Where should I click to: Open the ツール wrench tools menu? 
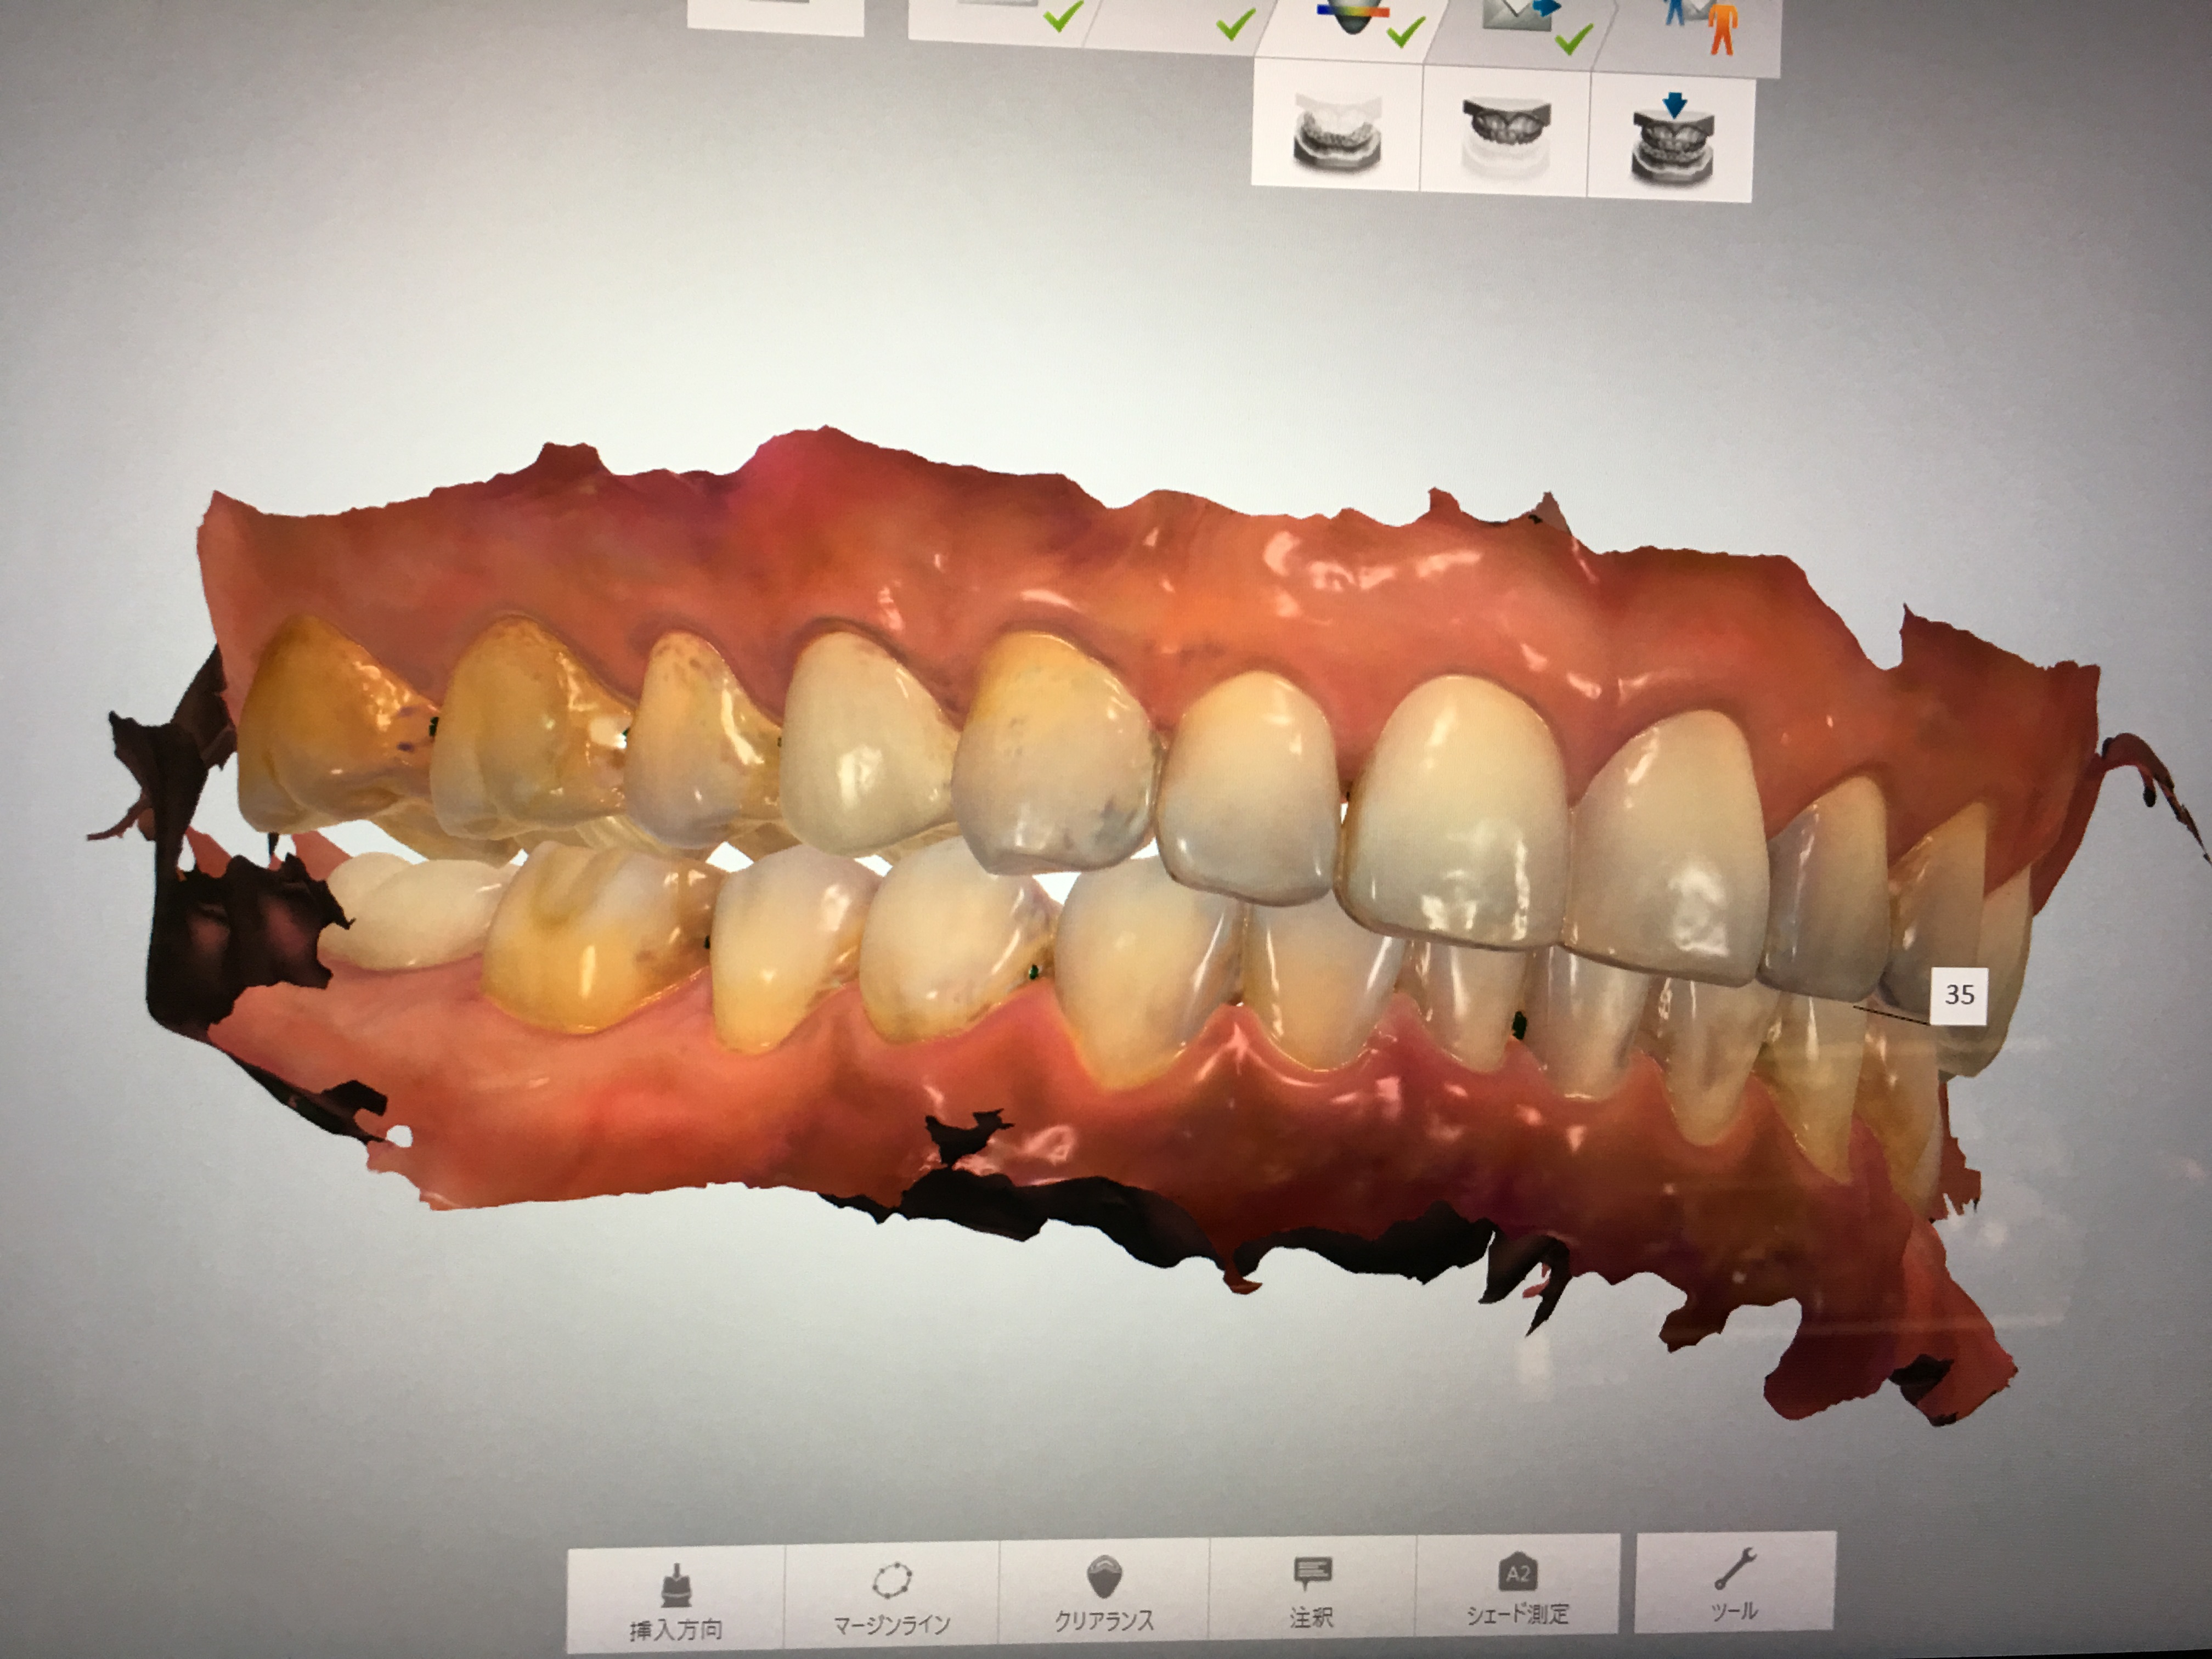point(1735,1585)
